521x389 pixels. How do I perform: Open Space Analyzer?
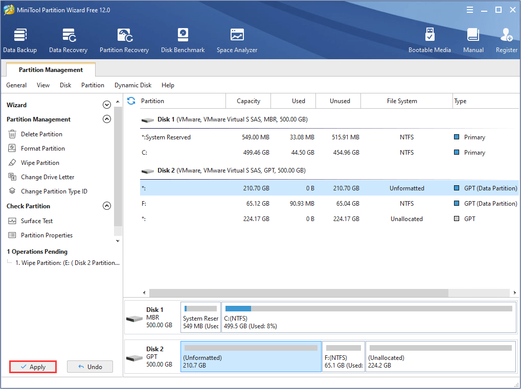[237, 40]
